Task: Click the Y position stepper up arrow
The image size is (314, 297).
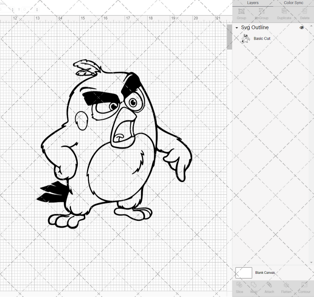Action: coord(37,9)
